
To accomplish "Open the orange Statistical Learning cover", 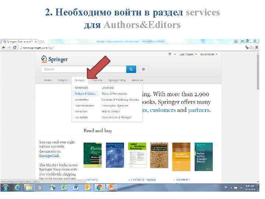I will pos(181,157).
